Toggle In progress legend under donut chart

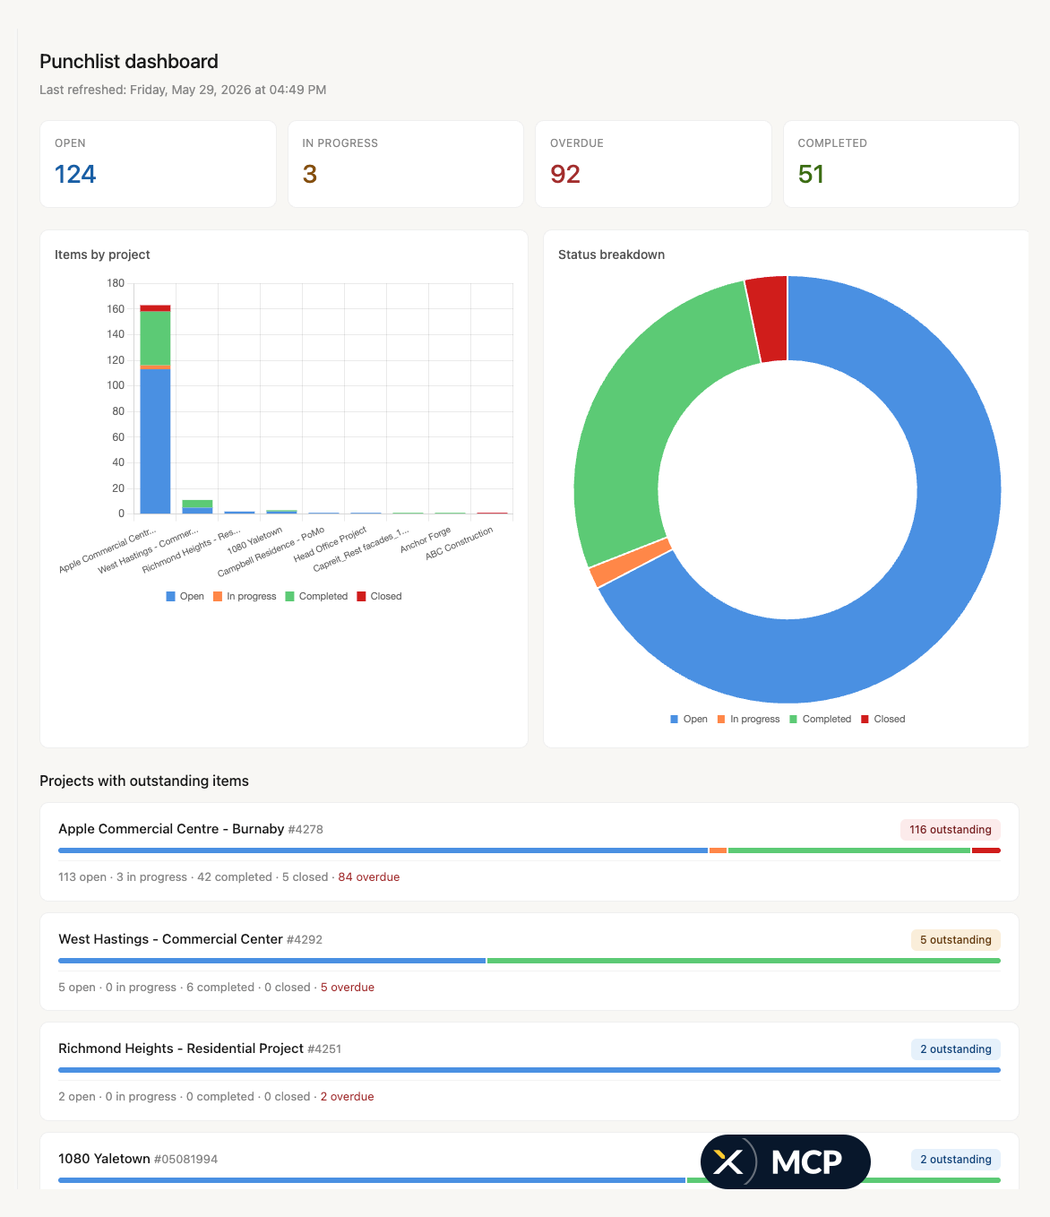point(748,719)
